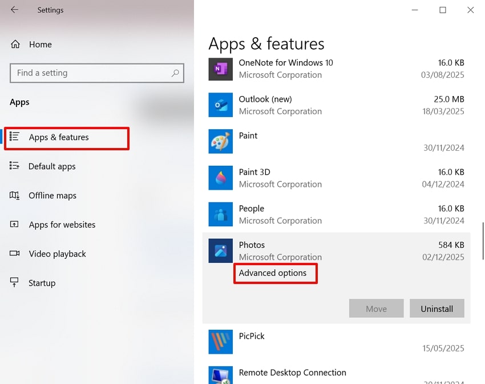
Task: Click the back arrow at top left
Action: [x=14, y=10]
